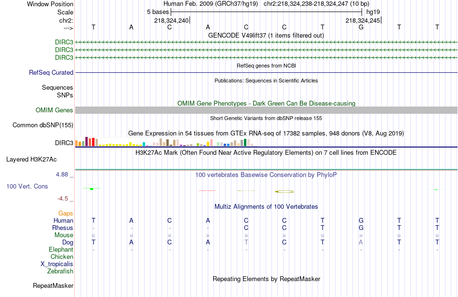Viewport: 458px width, 297px height.
Task: Select the 'Rhesus' species row label
Action: [63, 228]
